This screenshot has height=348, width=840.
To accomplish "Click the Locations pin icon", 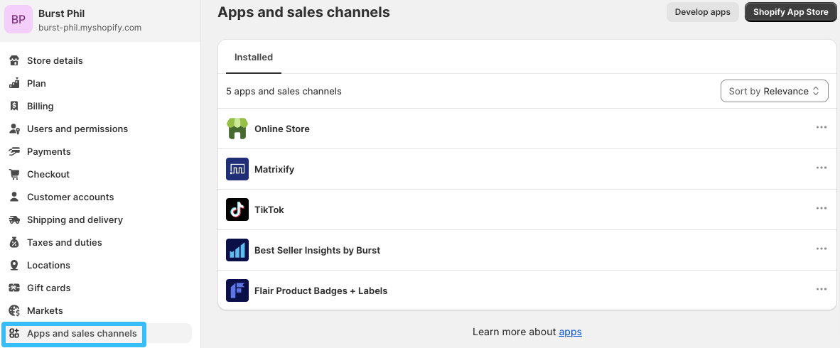I will pos(14,266).
